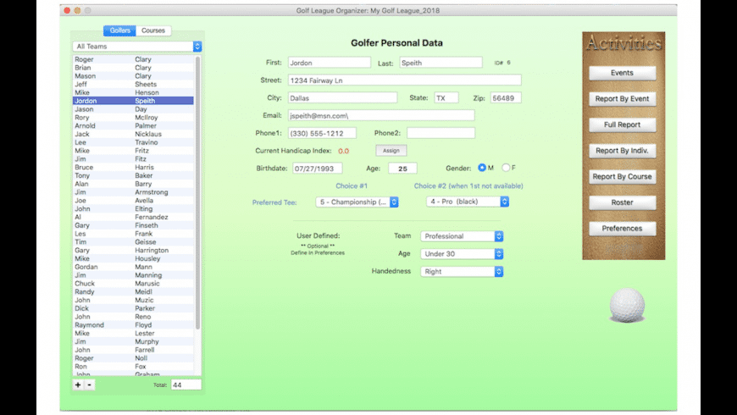The height and width of the screenshot is (415, 737).
Task: Select golfer Rory McIlroy
Action: [133, 118]
